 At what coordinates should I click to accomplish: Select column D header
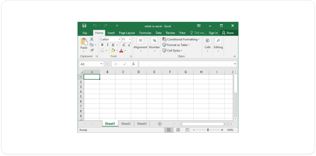coord(139,72)
